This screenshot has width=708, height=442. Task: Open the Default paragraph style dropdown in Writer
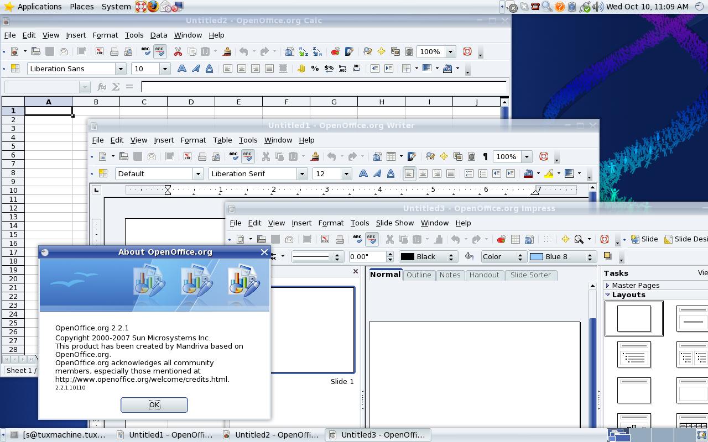tap(197, 173)
